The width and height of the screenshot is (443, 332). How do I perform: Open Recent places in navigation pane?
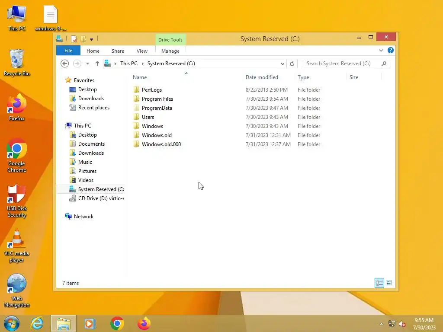(93, 108)
